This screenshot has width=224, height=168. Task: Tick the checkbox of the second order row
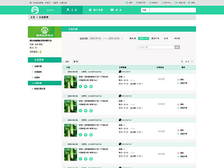[64, 96]
